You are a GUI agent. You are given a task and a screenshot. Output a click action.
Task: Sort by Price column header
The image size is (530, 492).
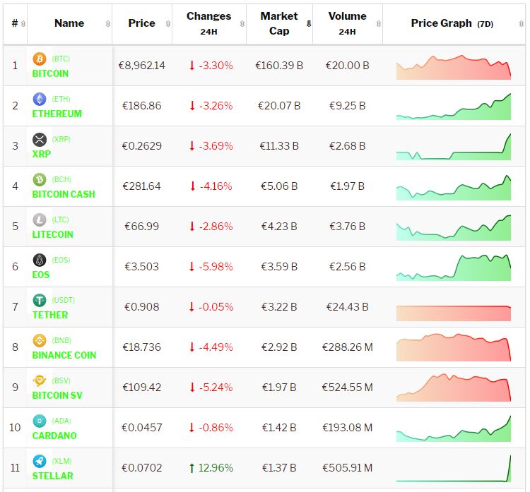(141, 23)
